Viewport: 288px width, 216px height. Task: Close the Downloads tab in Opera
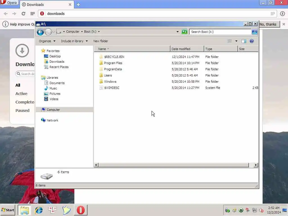[x=70, y=4]
